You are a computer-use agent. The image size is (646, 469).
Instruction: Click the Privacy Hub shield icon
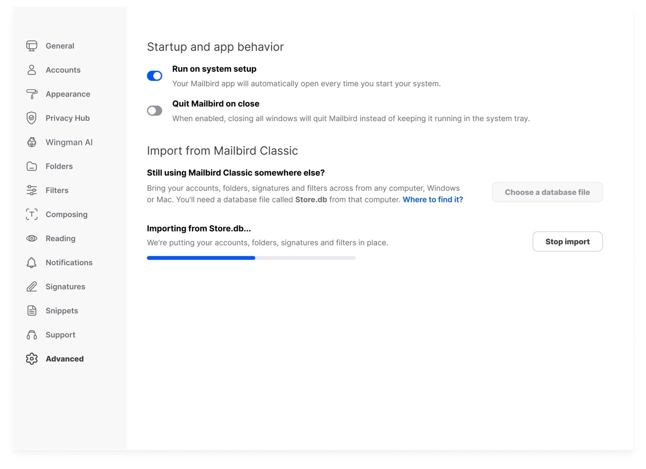coord(32,118)
